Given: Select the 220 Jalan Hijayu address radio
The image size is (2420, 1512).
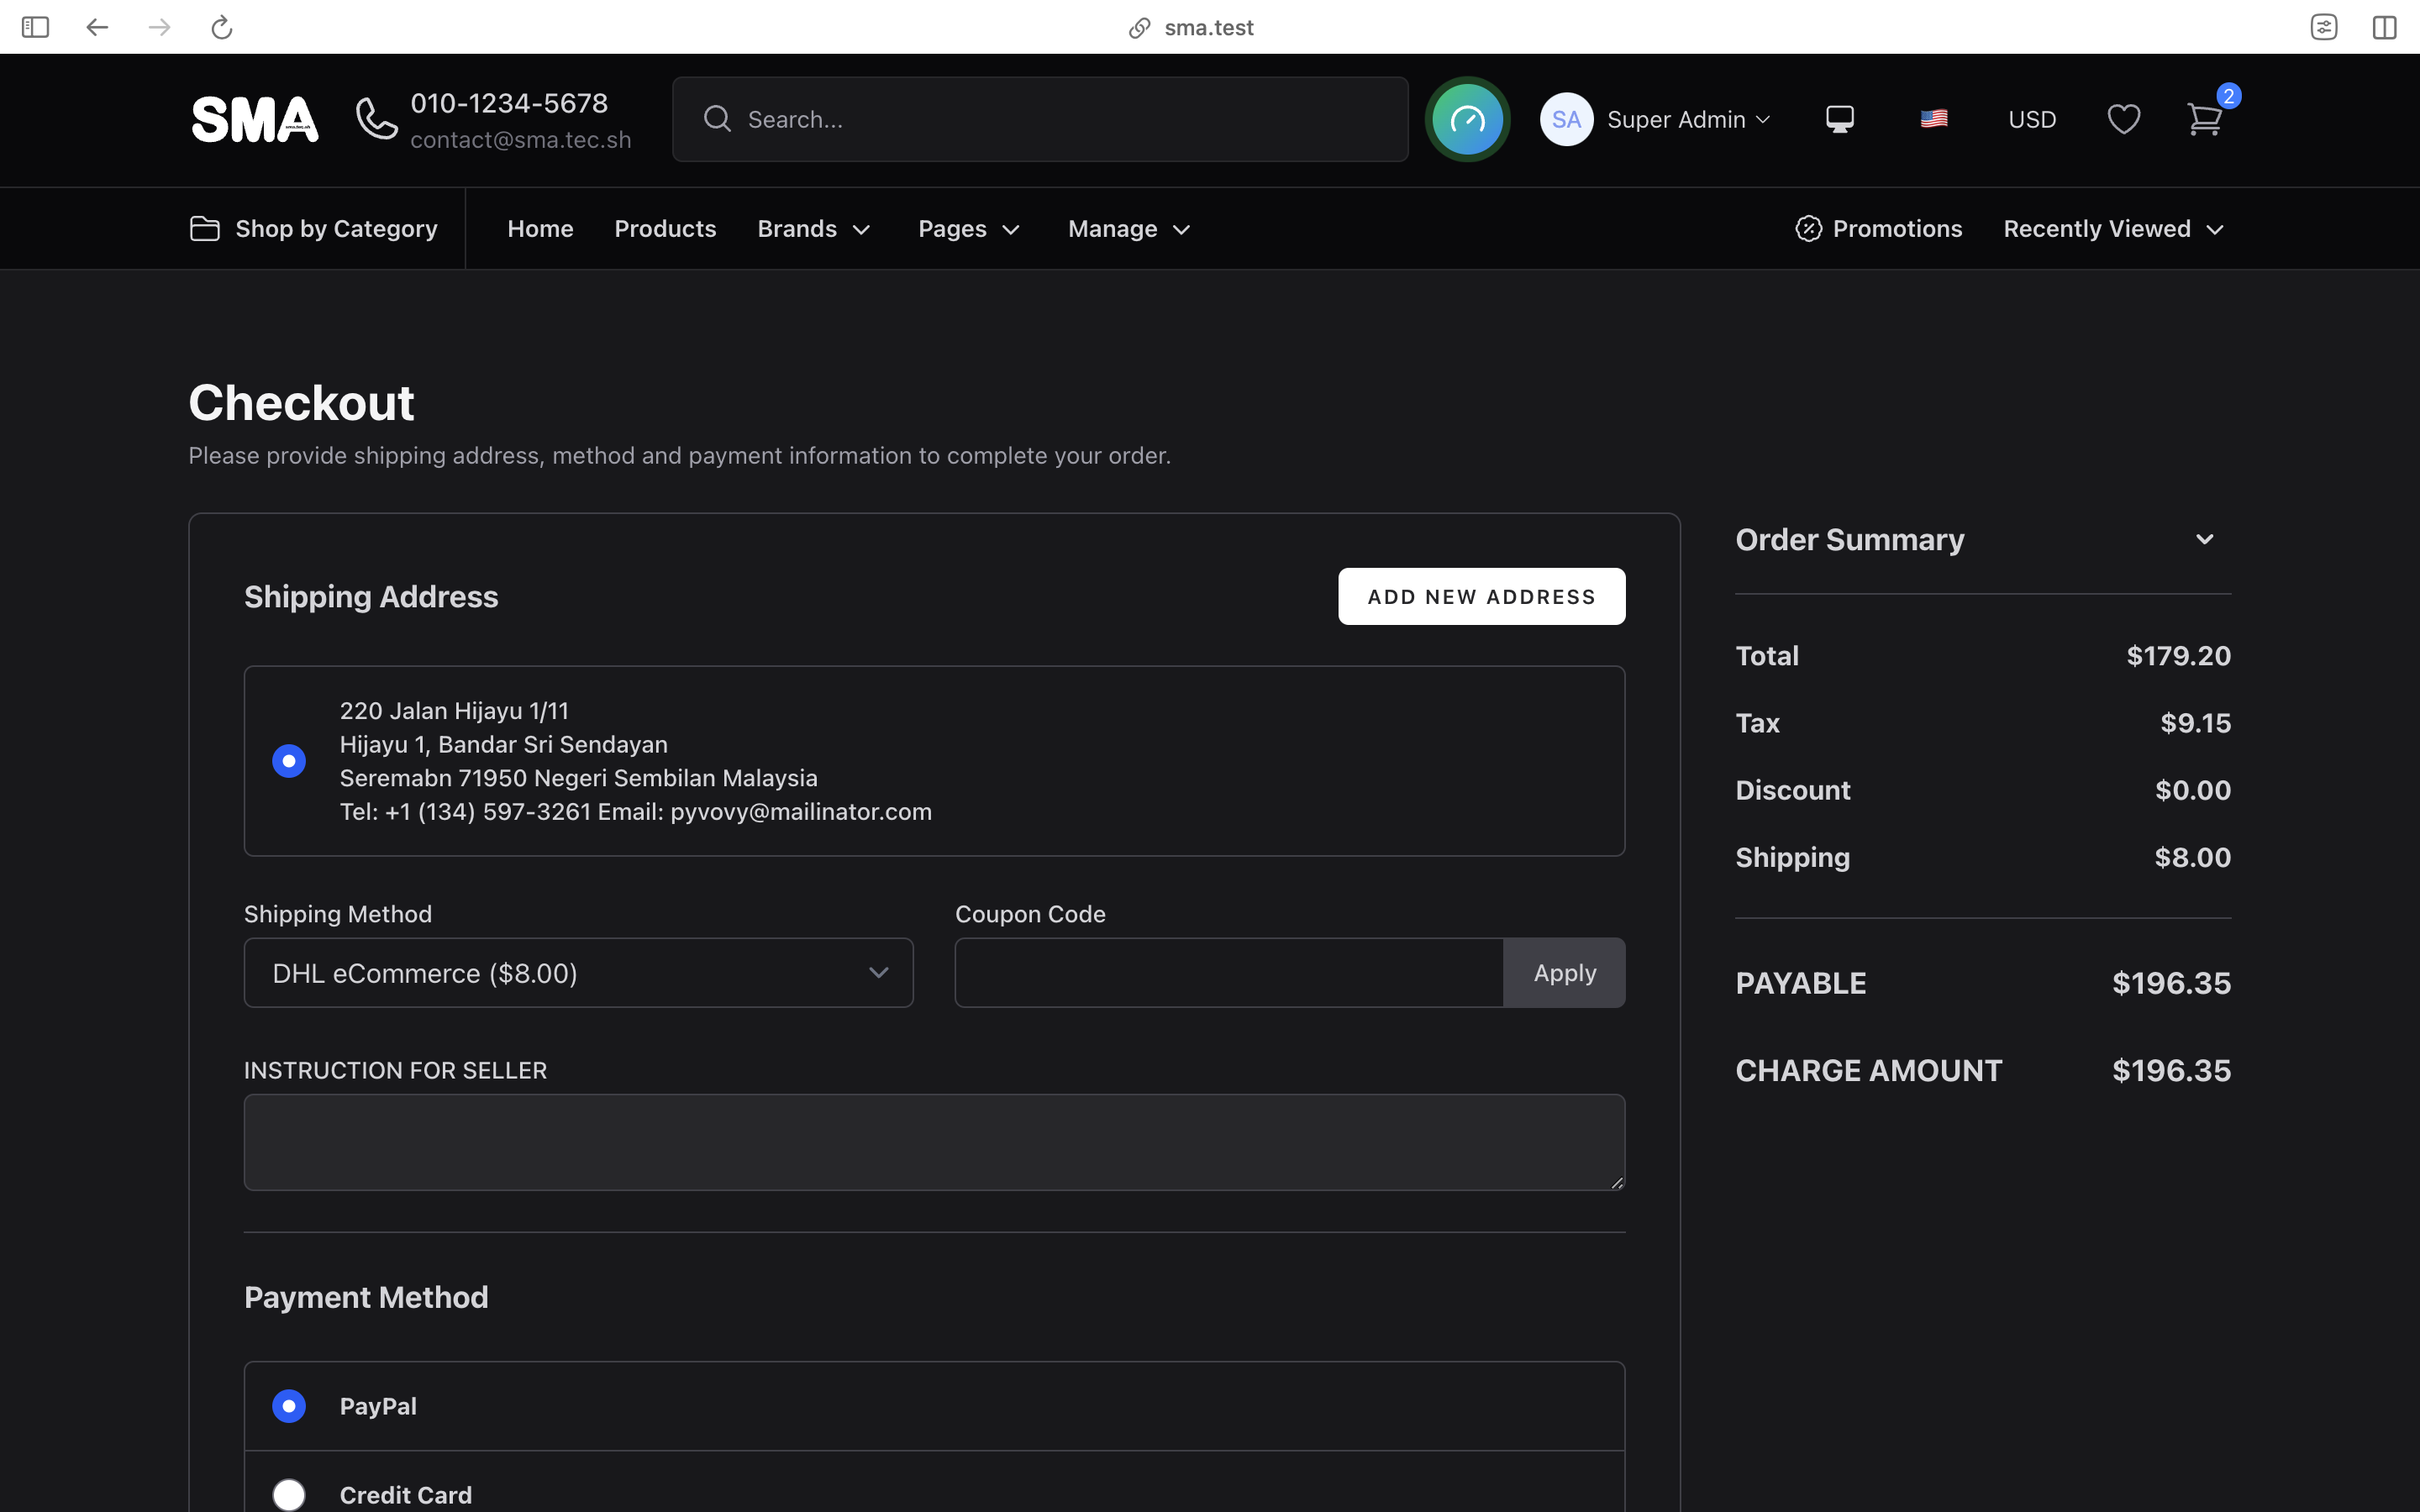Looking at the screenshot, I should tap(289, 761).
